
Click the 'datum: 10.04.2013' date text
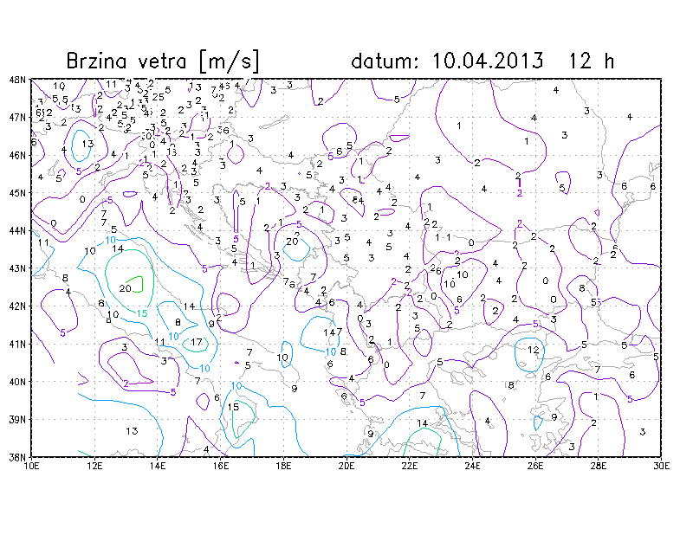pos(447,61)
